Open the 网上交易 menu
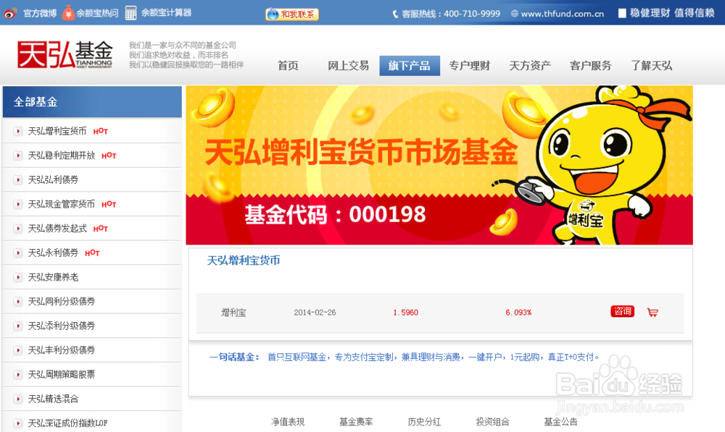 click(348, 66)
